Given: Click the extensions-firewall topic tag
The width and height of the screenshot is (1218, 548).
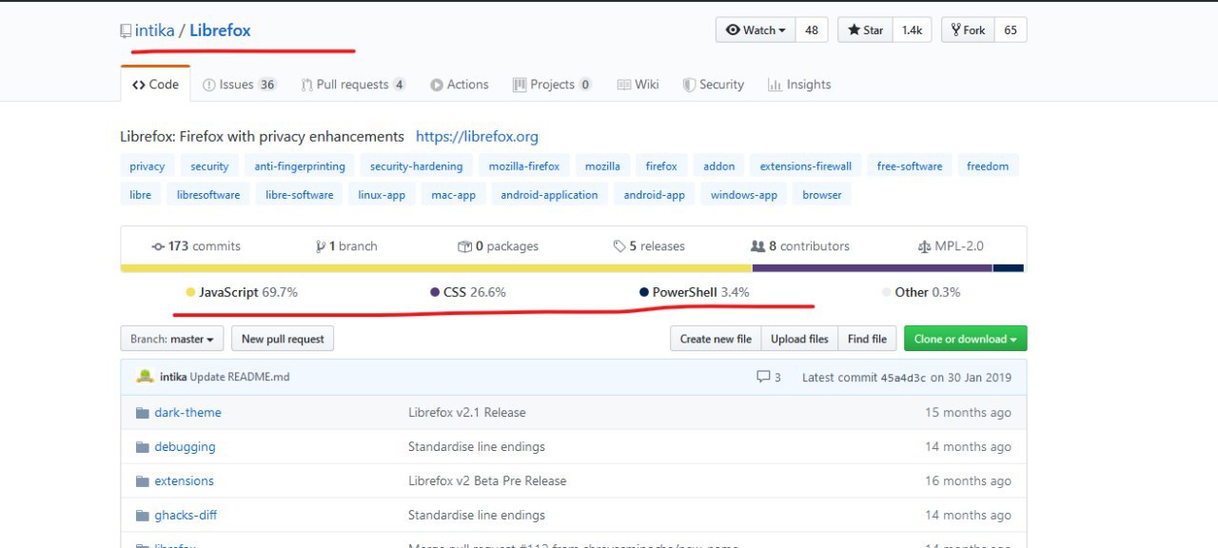Looking at the screenshot, I should click(805, 166).
